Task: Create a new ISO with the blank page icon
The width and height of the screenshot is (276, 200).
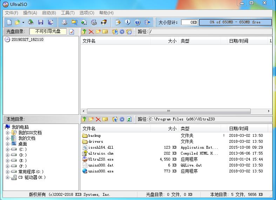Action: tap(9, 22)
